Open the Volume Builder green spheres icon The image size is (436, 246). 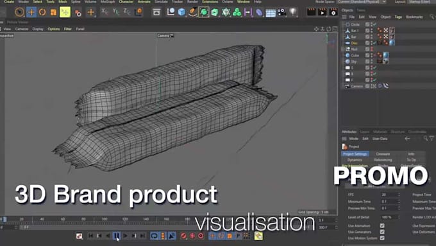point(237,12)
